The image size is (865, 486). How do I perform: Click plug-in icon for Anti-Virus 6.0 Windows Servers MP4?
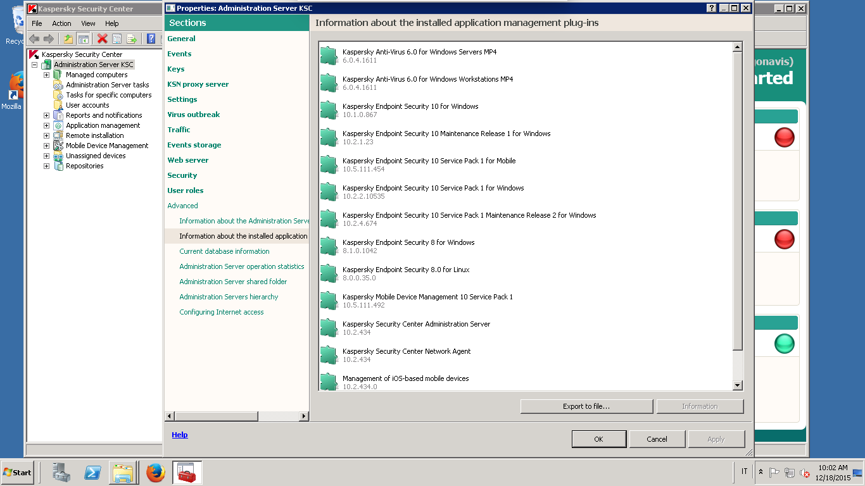329,56
